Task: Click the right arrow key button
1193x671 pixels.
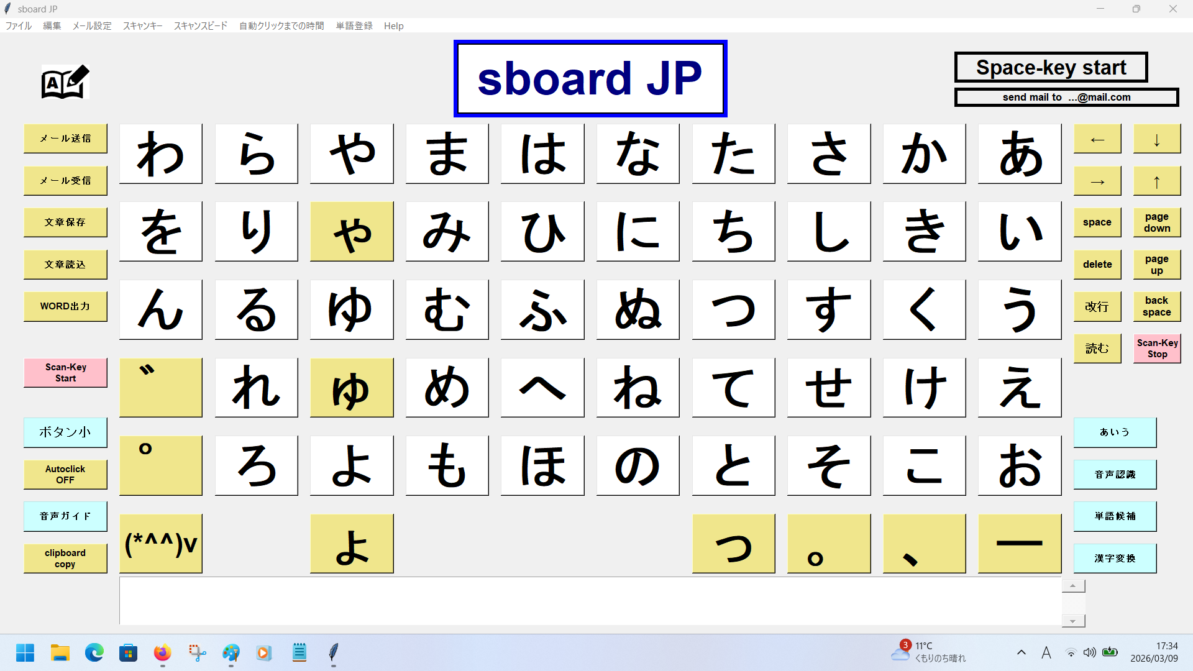Action: click(x=1097, y=181)
